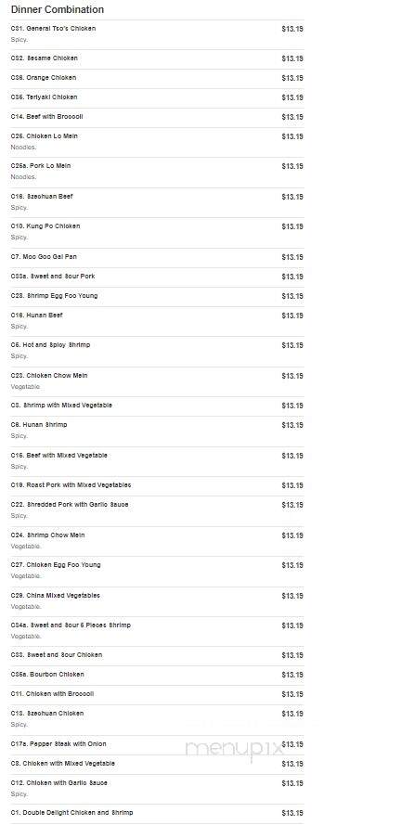The width and height of the screenshot is (401, 825).
Task: Select C23. Chicken Chow Mein
Action: [x=158, y=381]
